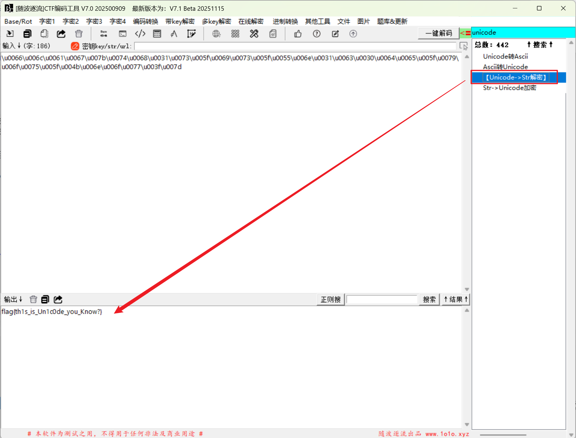
Task: Open help question mark icon
Action: click(x=316, y=34)
